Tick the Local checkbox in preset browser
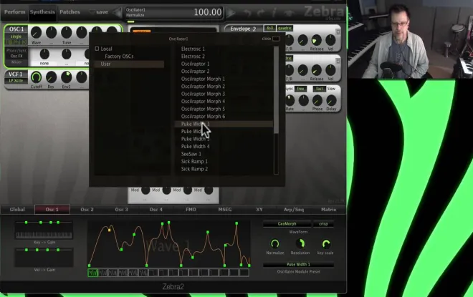Screen dimensions: 473x297 [97, 49]
